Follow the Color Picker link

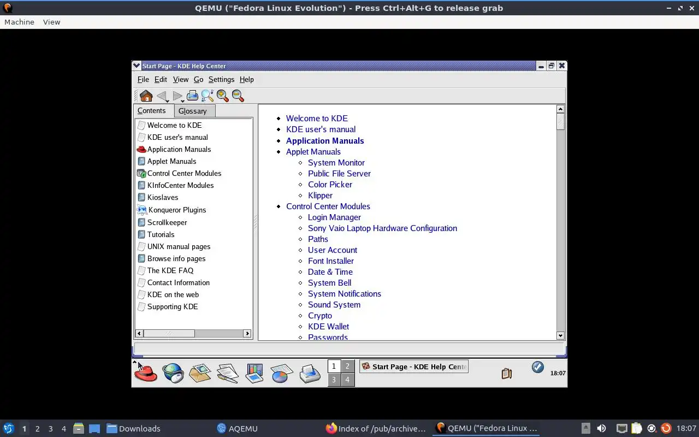coord(330,184)
